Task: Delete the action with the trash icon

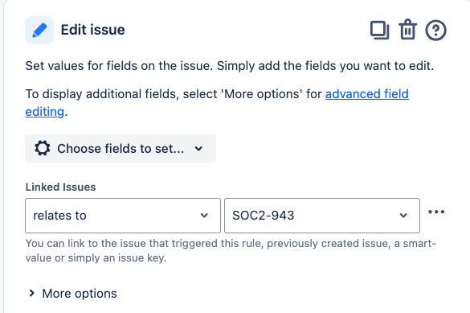Action: pos(407,30)
